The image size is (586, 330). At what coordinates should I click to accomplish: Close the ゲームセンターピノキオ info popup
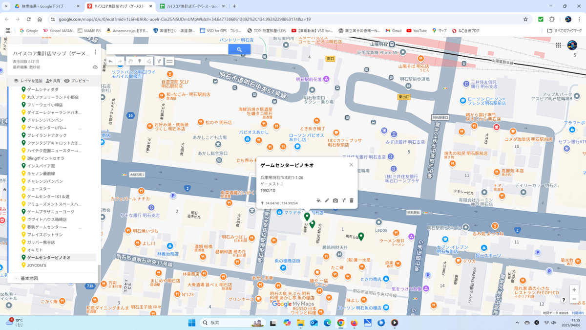coord(351,165)
